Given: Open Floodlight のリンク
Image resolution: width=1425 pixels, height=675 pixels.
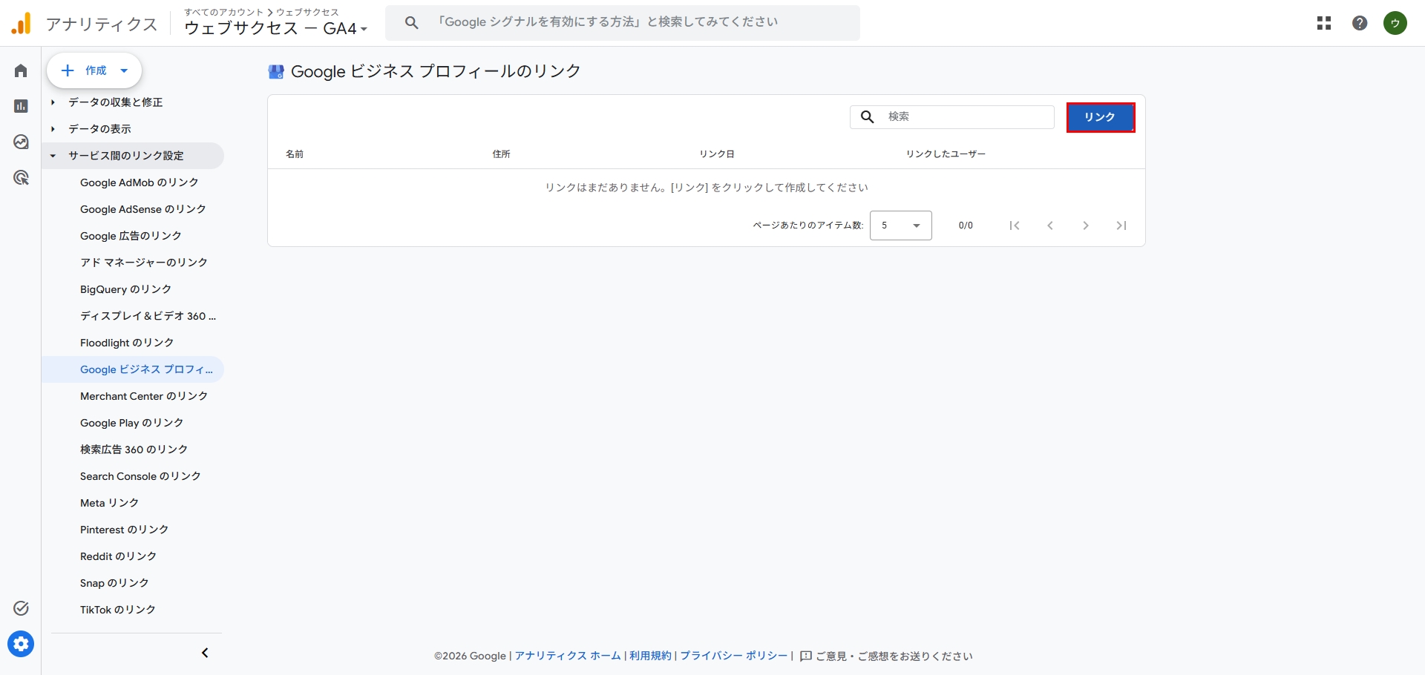Looking at the screenshot, I should [x=127, y=343].
